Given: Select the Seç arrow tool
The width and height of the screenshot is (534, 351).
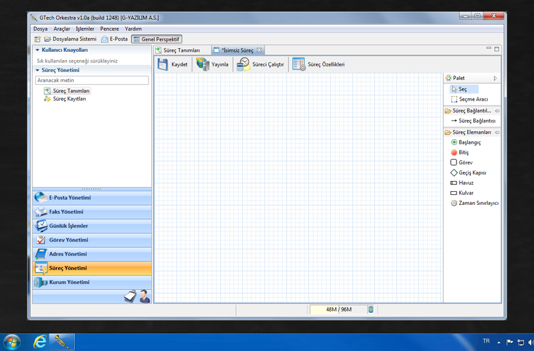Looking at the screenshot, I should tap(464, 89).
